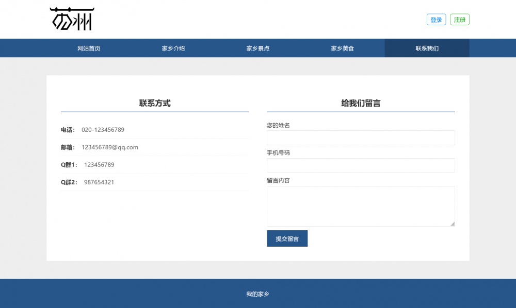Screen dimensions: 516x308
Task: Click the phone number 020-123456789
Action: tap(103, 130)
